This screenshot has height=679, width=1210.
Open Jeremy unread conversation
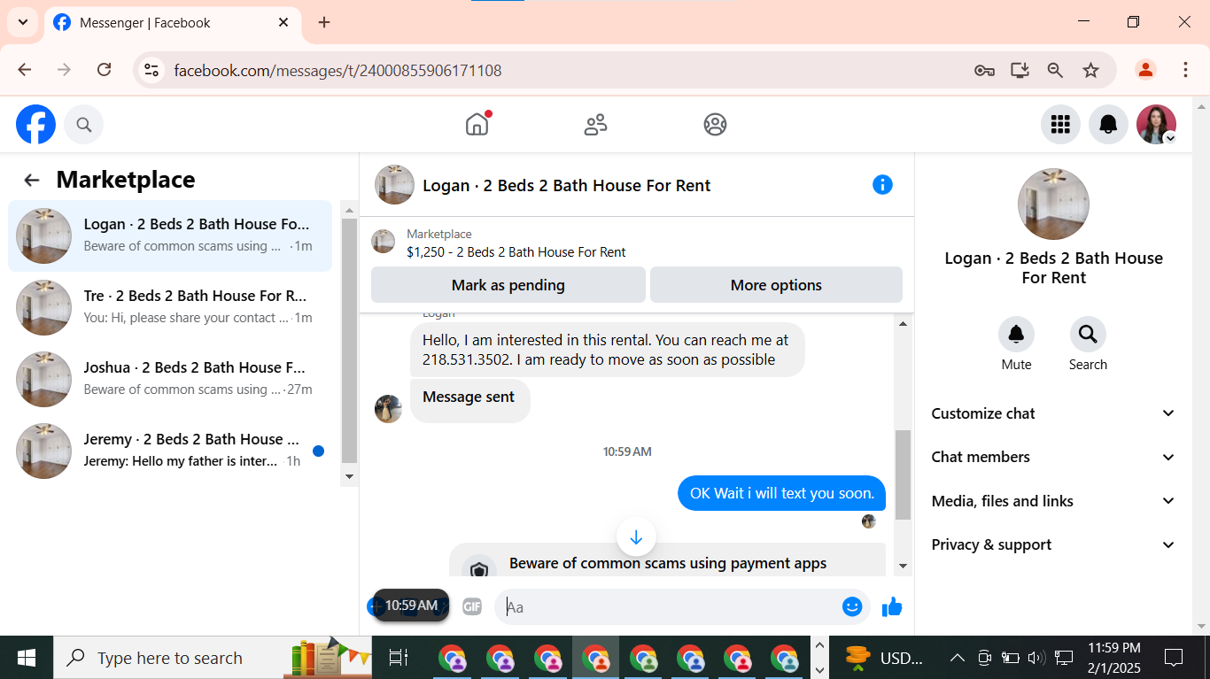click(x=170, y=451)
